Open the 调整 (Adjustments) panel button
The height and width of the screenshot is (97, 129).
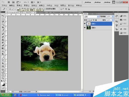[123, 29]
